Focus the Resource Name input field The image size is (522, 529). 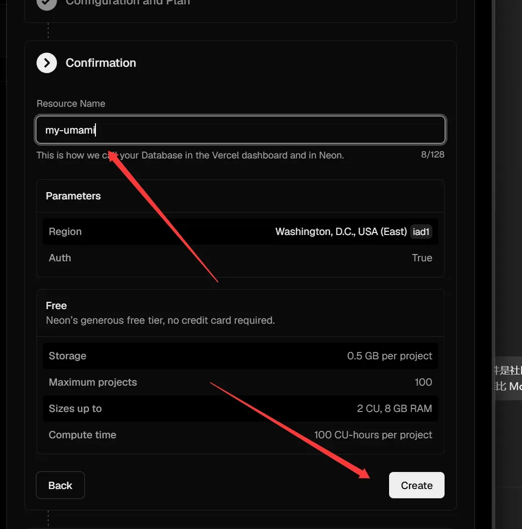coord(241,130)
